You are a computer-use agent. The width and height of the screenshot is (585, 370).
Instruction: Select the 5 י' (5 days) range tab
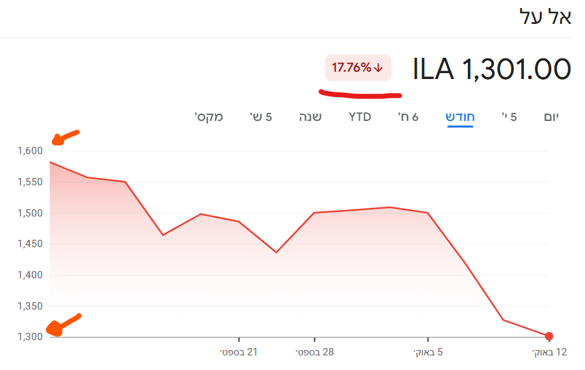click(x=509, y=118)
